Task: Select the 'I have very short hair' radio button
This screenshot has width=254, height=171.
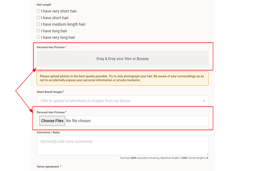Action: pos(38,11)
